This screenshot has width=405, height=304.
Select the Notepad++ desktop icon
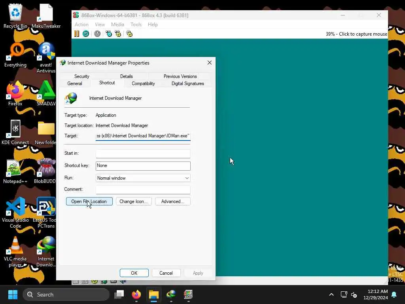click(x=15, y=171)
